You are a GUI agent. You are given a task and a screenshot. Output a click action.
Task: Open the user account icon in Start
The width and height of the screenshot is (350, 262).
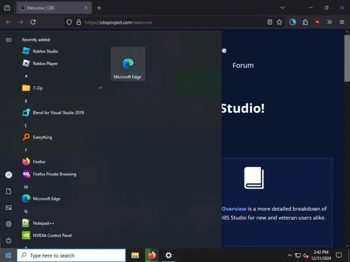click(9, 175)
